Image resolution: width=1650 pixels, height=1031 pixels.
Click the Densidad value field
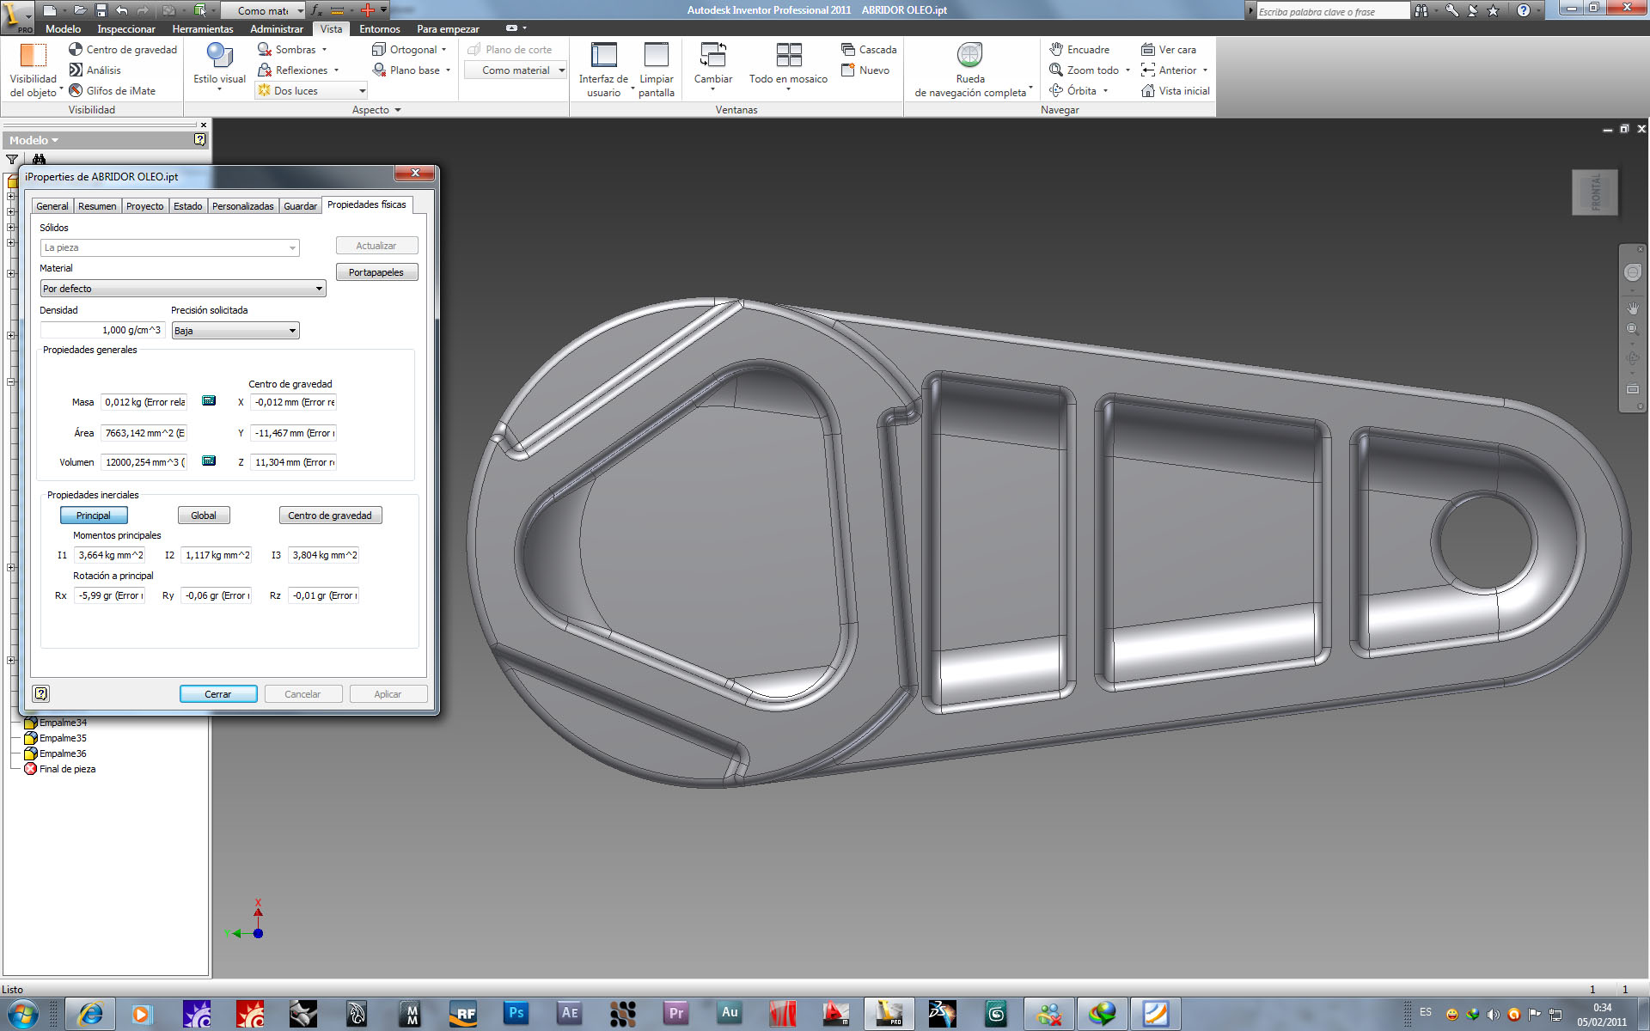102,330
